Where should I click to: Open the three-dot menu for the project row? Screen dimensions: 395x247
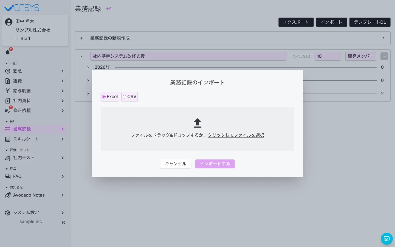click(x=384, y=56)
